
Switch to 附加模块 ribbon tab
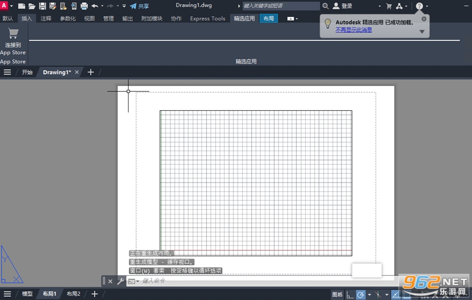point(152,18)
